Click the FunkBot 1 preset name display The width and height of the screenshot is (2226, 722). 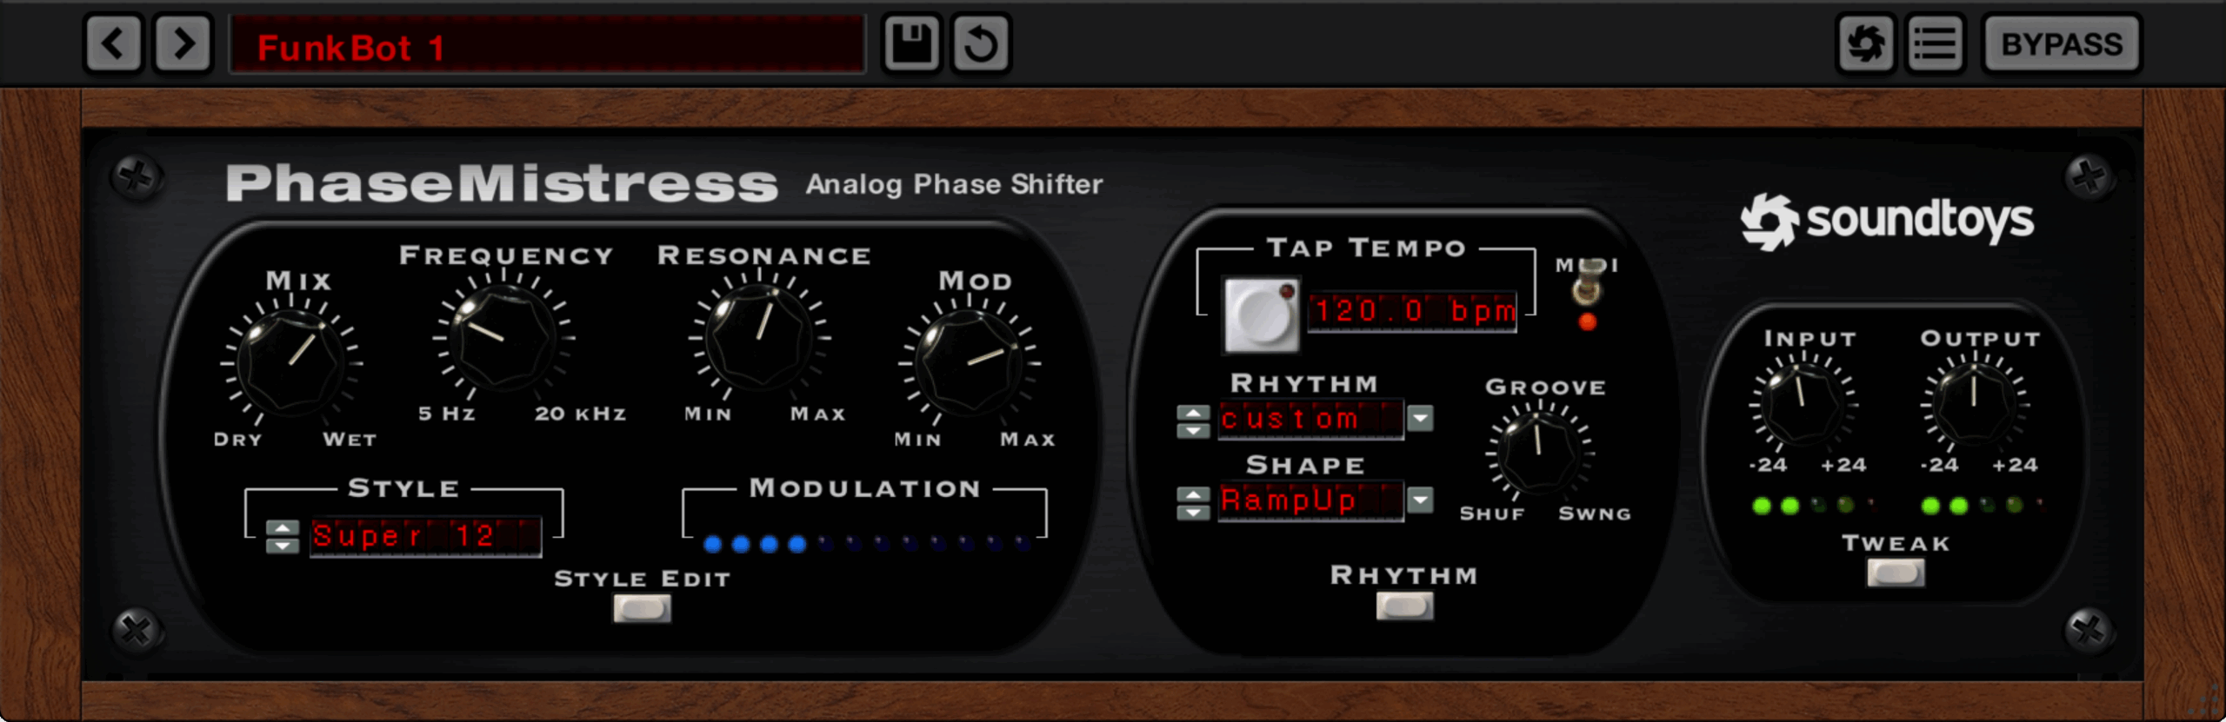tap(548, 45)
